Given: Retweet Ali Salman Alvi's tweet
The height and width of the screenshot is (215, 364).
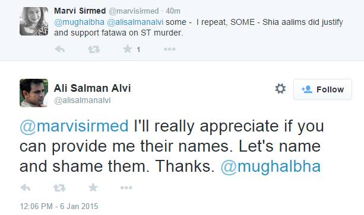Looking at the screenshot, I should (x=59, y=188).
